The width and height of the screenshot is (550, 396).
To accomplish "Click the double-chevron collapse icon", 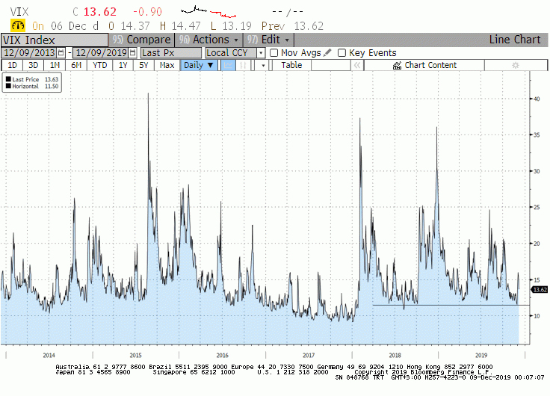I will (x=357, y=65).
